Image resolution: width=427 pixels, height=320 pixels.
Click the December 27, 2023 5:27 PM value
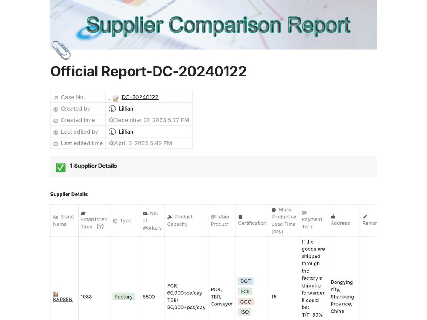click(x=149, y=120)
